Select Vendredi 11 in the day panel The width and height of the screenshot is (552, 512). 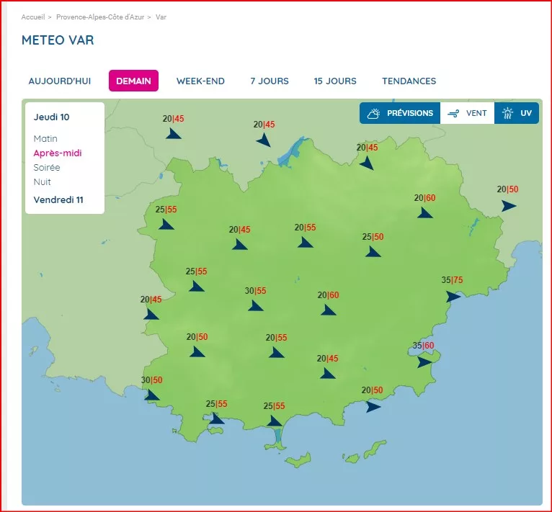click(58, 200)
